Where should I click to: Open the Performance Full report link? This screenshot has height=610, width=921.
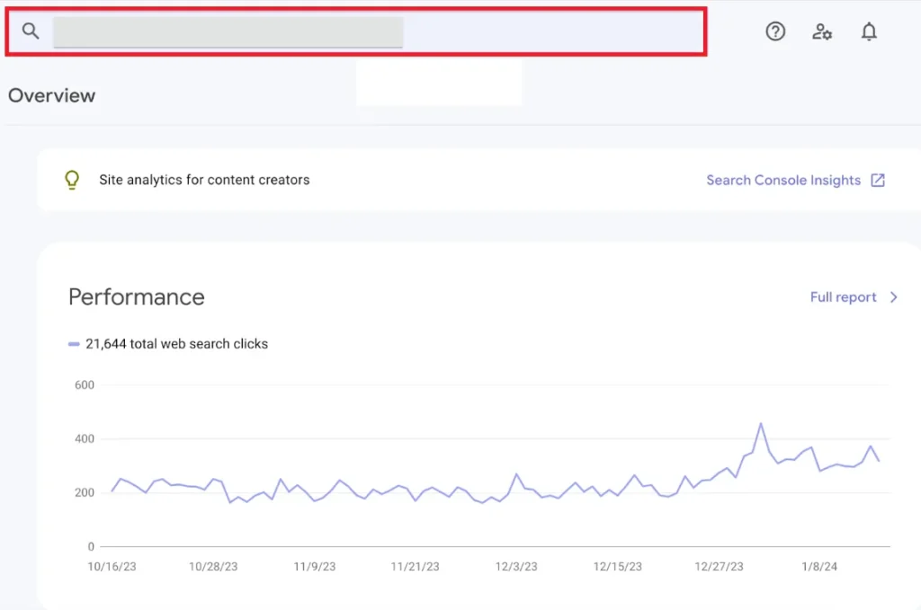(x=843, y=297)
